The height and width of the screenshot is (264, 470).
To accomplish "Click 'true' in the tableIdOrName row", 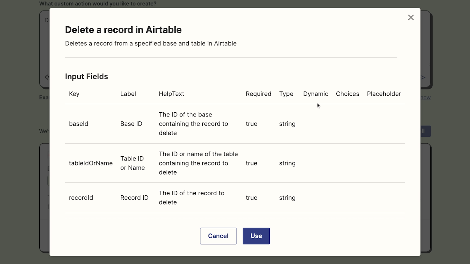I will 251,163.
